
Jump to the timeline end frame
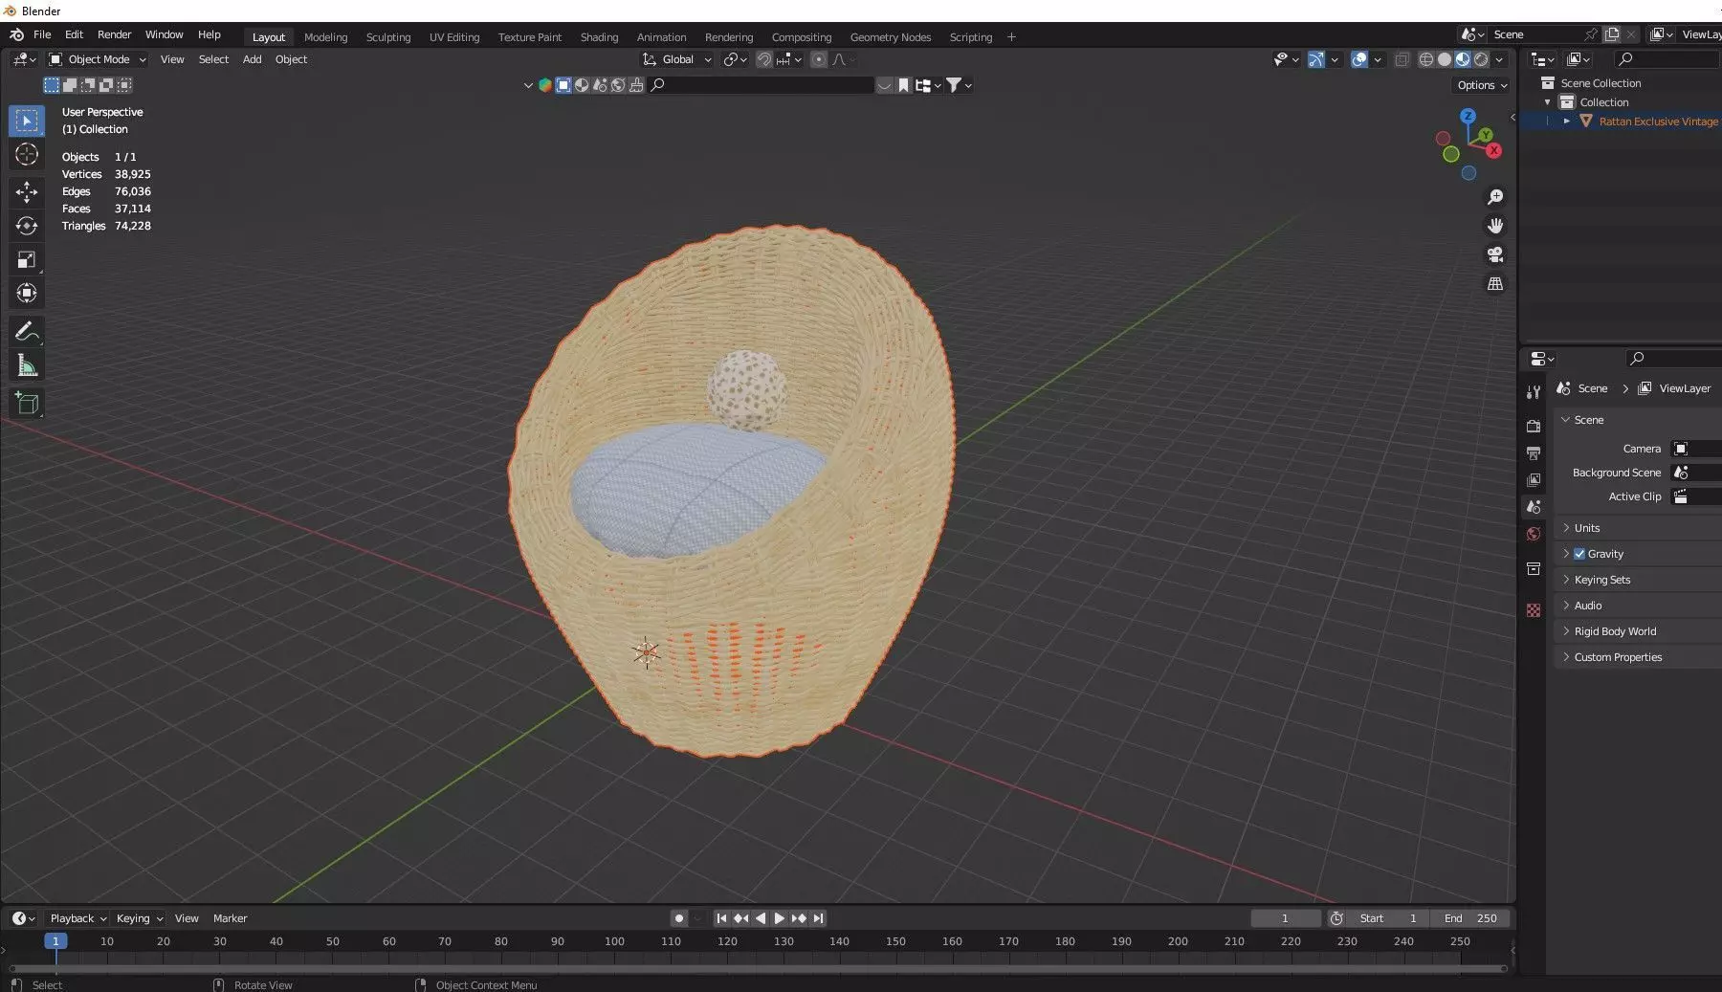[818, 918]
